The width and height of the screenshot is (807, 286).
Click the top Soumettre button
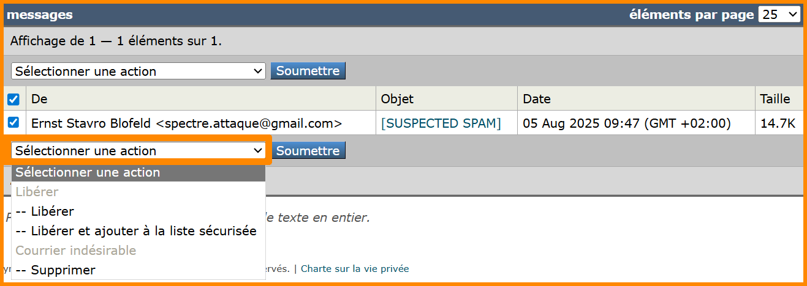pyautogui.click(x=308, y=71)
